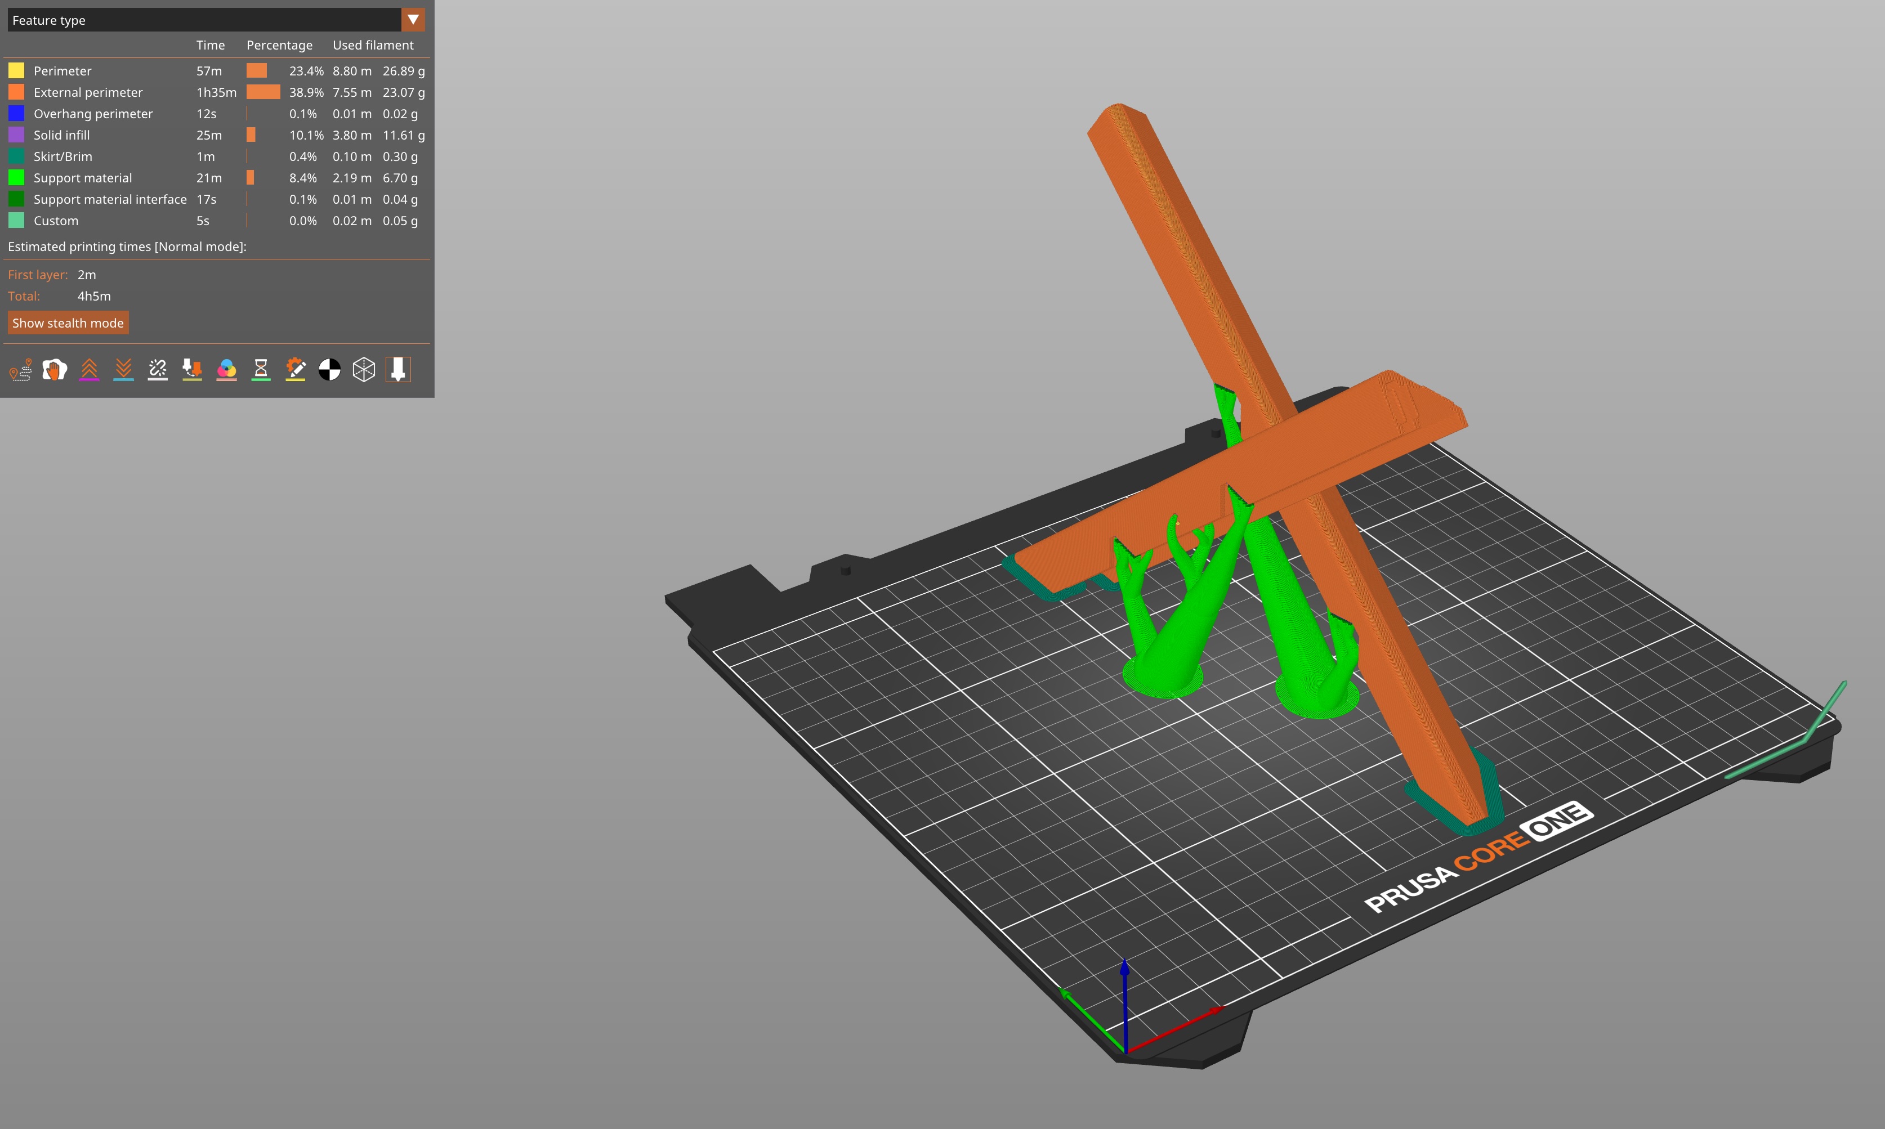Open the Feature type view dropdown

(216, 20)
